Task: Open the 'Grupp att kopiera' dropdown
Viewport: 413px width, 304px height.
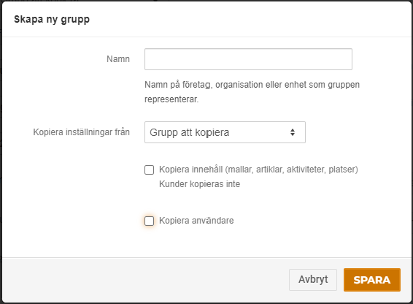Action: coord(225,132)
